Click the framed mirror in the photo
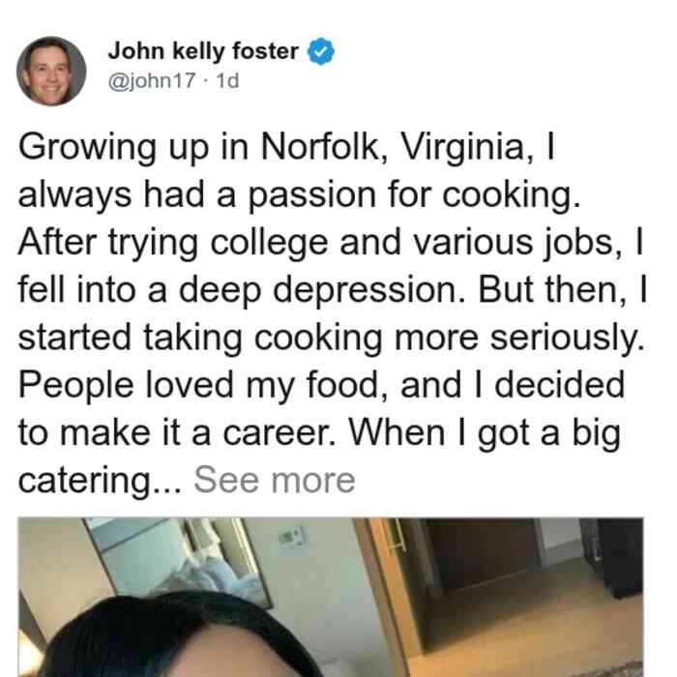 [179, 559]
